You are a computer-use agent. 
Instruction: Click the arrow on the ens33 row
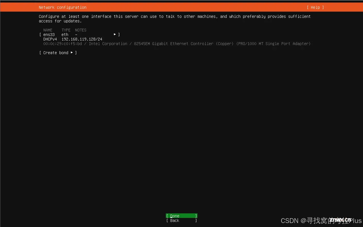pos(115,34)
